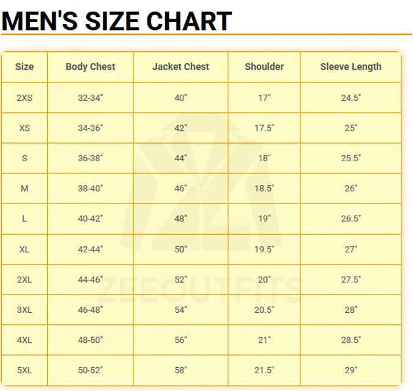Click the 24.5" sleeve length value
The height and width of the screenshot is (391, 413).
(351, 98)
